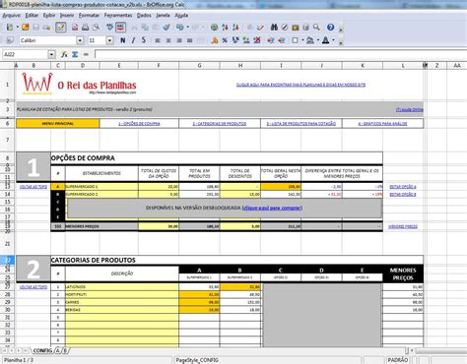Click the Styles and Formatting icon
Viewport: 467px width, 364px height.
pos(10,40)
